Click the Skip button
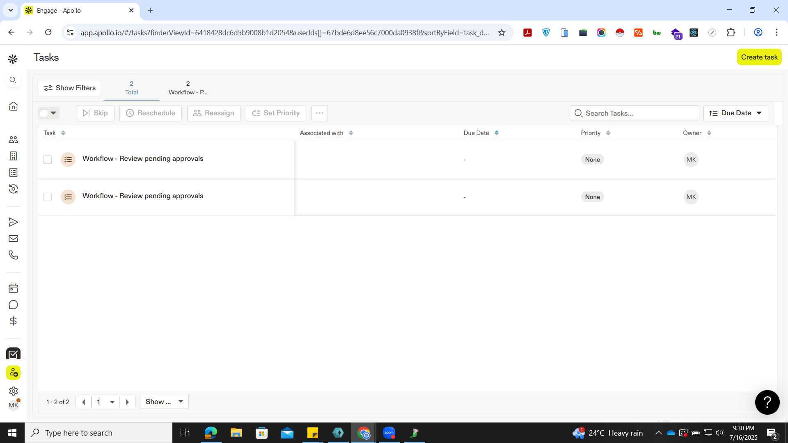 95,113
